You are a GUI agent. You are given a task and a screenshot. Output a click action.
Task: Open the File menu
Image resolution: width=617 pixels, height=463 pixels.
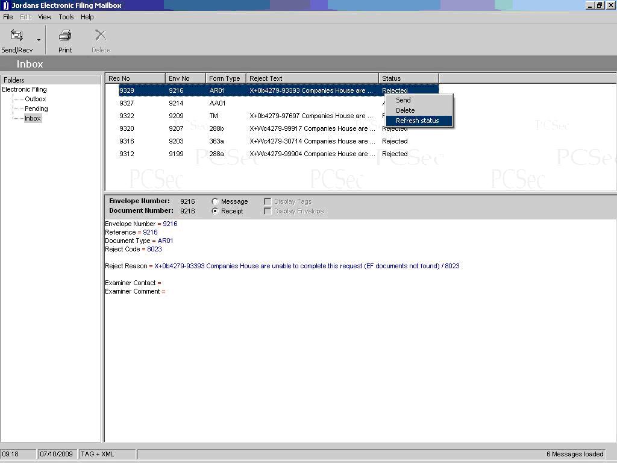(x=8, y=17)
